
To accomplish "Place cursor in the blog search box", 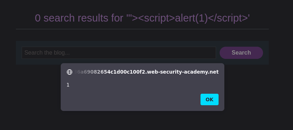I will [119, 53].
